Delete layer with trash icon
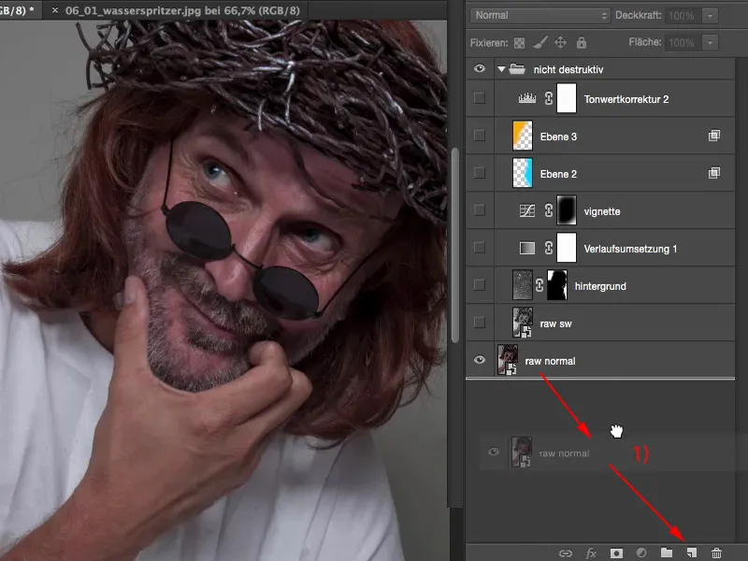The height and width of the screenshot is (561, 748). click(716, 553)
